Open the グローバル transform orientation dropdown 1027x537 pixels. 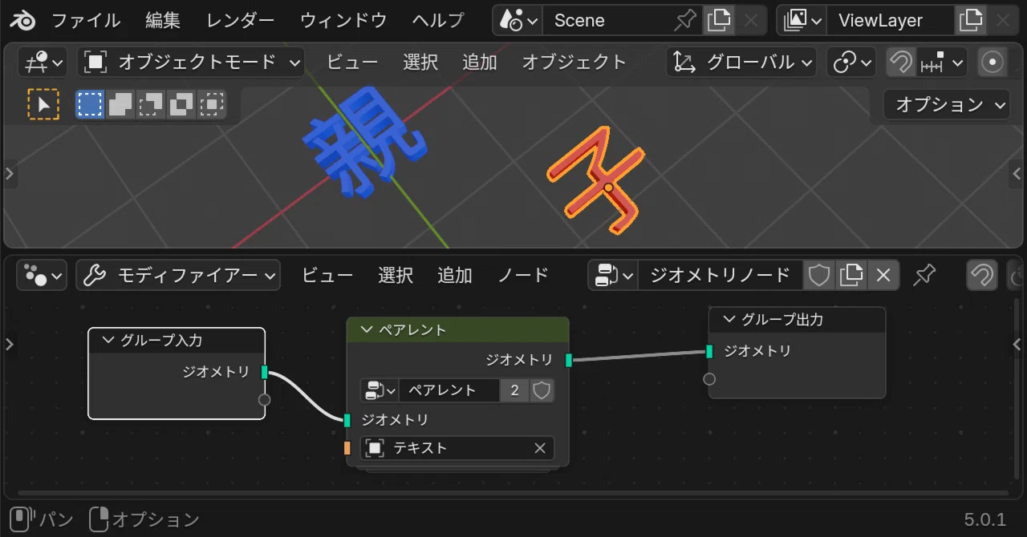point(741,62)
